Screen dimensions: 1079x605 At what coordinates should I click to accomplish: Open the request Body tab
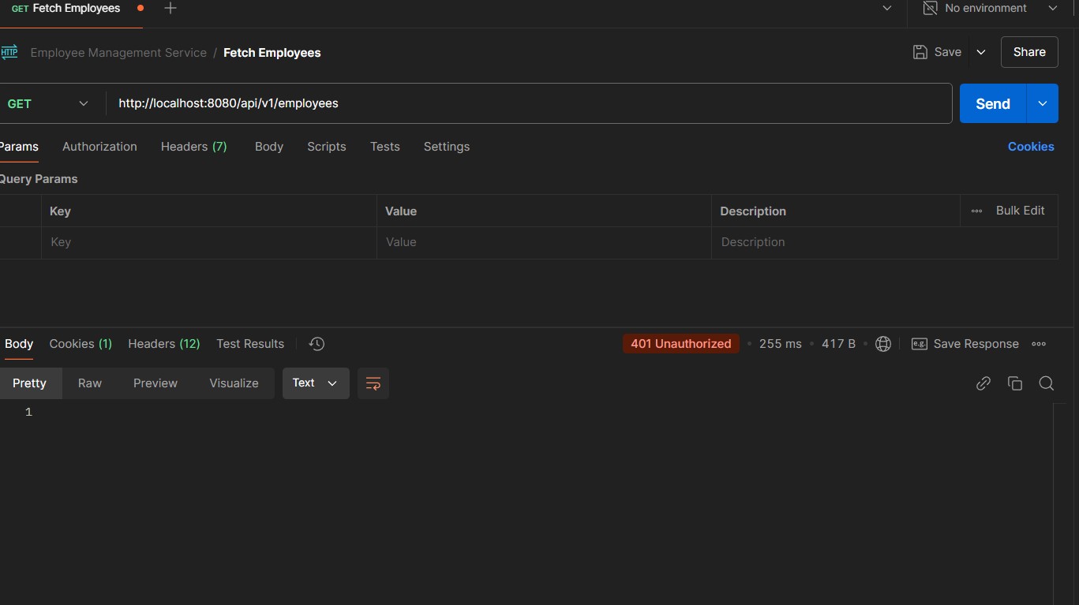coord(269,147)
